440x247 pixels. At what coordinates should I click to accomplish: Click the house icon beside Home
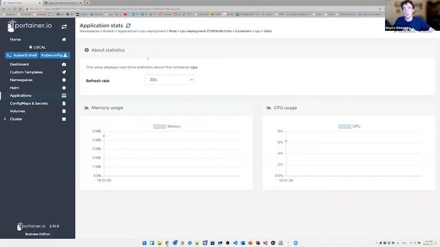click(64, 40)
